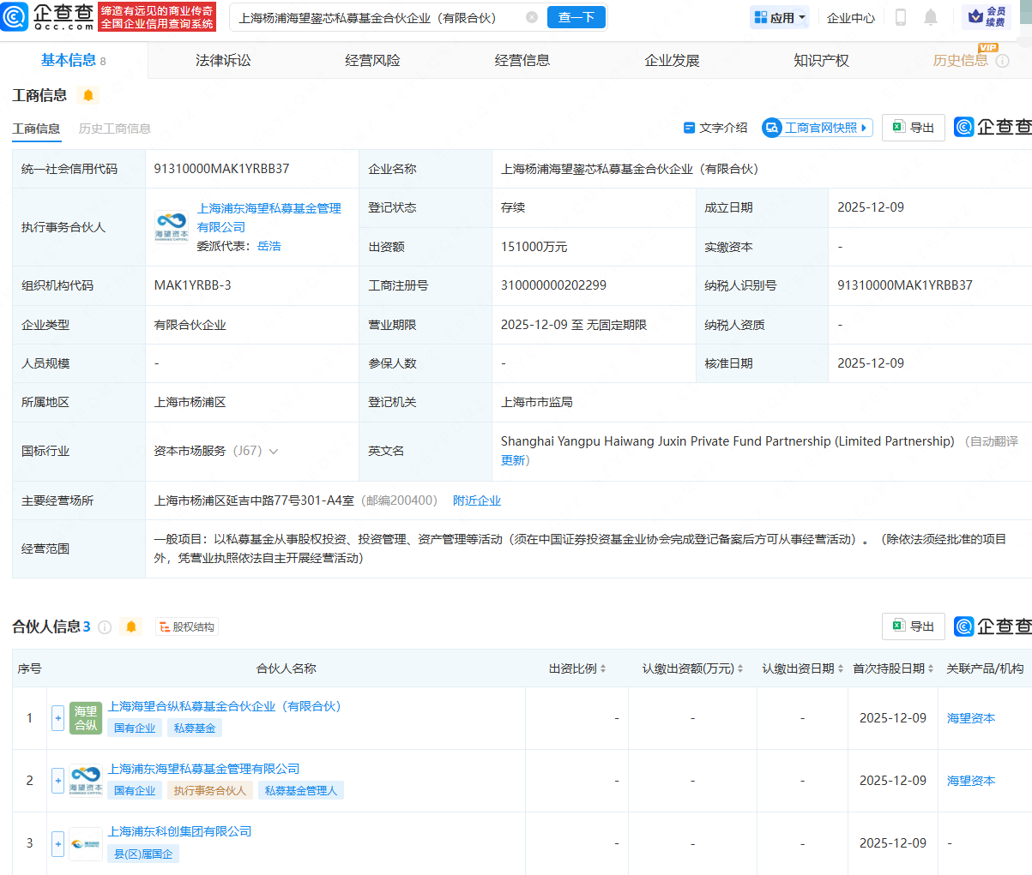Click the 查一下 search button
1032x875 pixels.
click(576, 17)
